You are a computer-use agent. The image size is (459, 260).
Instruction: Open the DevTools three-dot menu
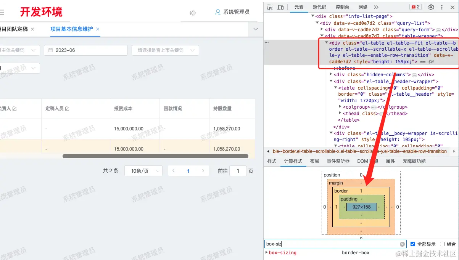442,7
